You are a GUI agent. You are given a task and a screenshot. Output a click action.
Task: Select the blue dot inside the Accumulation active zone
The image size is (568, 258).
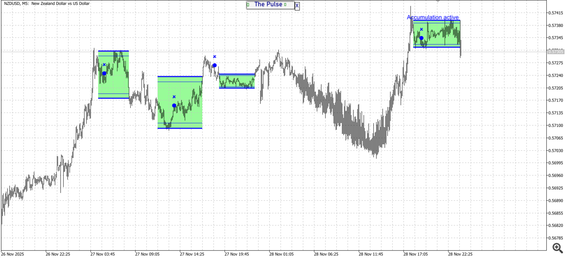[421, 38]
